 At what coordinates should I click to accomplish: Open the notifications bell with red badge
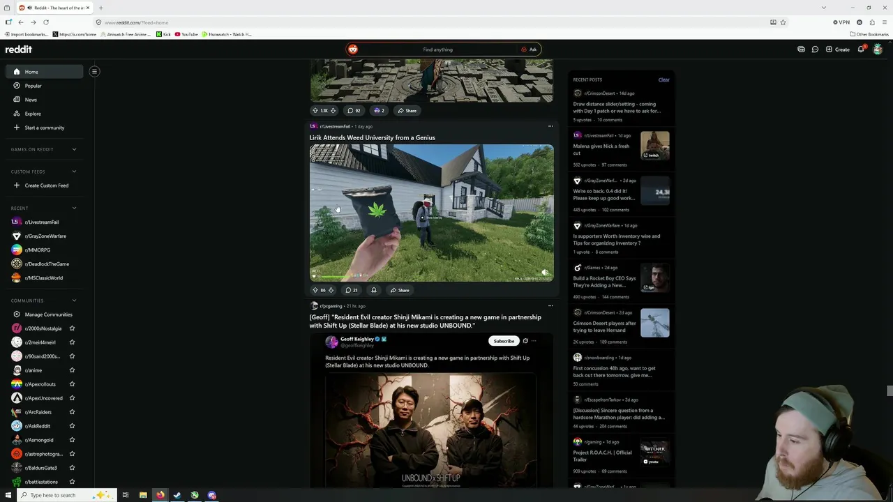(861, 50)
